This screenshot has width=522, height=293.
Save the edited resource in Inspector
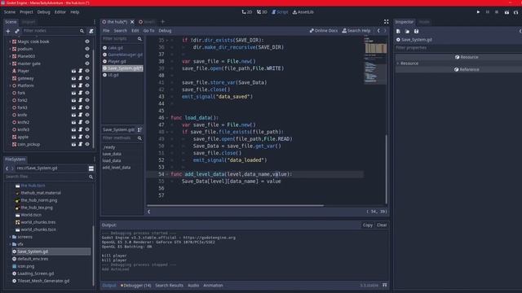tap(416, 31)
